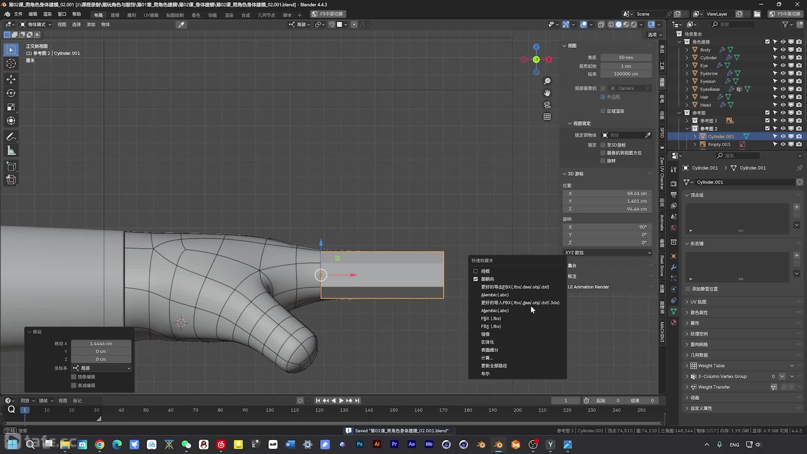Play the timeline animation
The width and height of the screenshot is (807, 454).
[x=341, y=401]
